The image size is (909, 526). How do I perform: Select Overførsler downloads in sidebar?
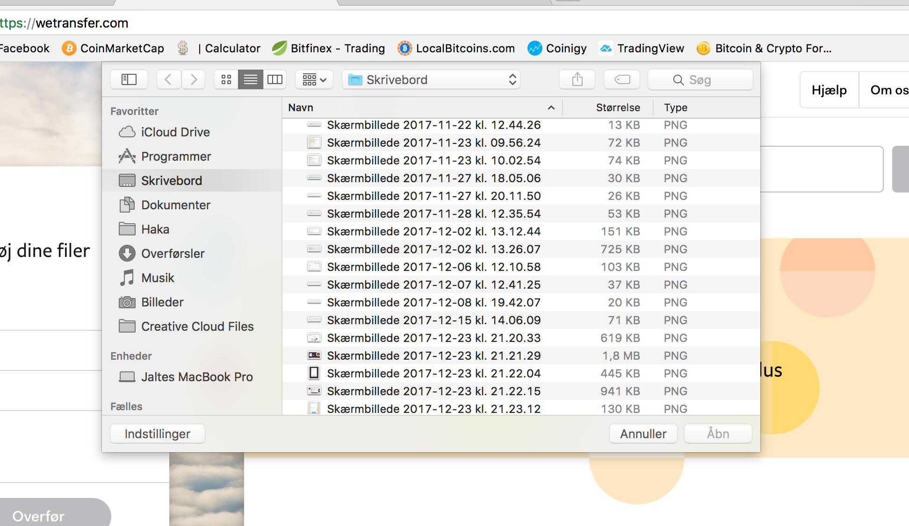[x=173, y=254]
